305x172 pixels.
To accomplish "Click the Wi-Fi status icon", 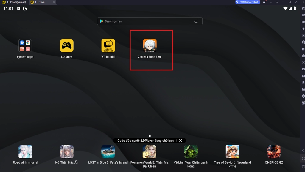I will [x=285, y=8].
